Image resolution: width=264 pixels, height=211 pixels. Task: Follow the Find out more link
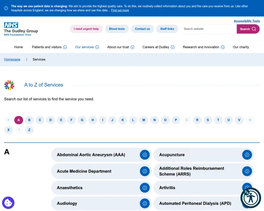pos(120,10)
